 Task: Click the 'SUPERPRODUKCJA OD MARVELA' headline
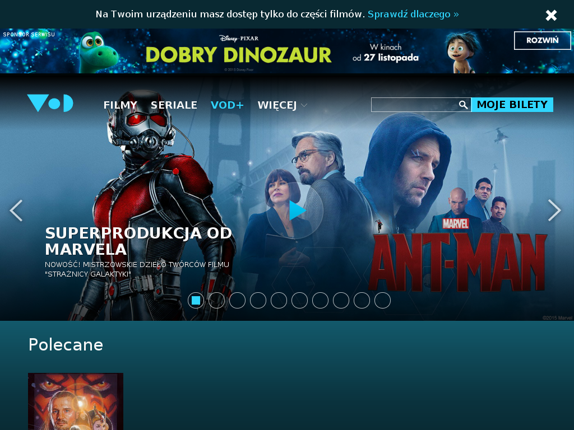pyautogui.click(x=138, y=241)
